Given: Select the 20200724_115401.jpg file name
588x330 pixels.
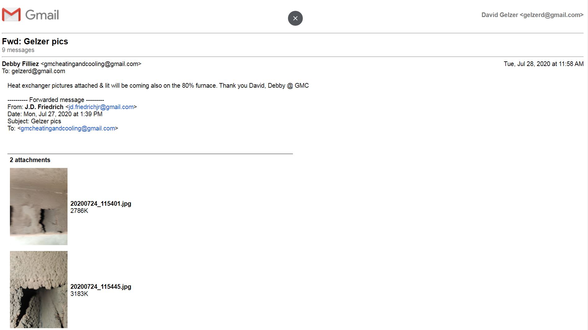Looking at the screenshot, I should pos(101,204).
